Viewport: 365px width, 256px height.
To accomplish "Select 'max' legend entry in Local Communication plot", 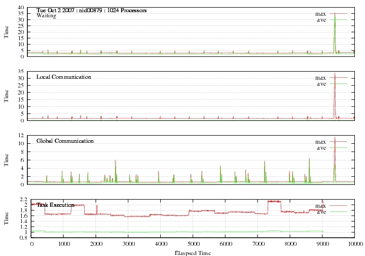I will tap(320, 78).
